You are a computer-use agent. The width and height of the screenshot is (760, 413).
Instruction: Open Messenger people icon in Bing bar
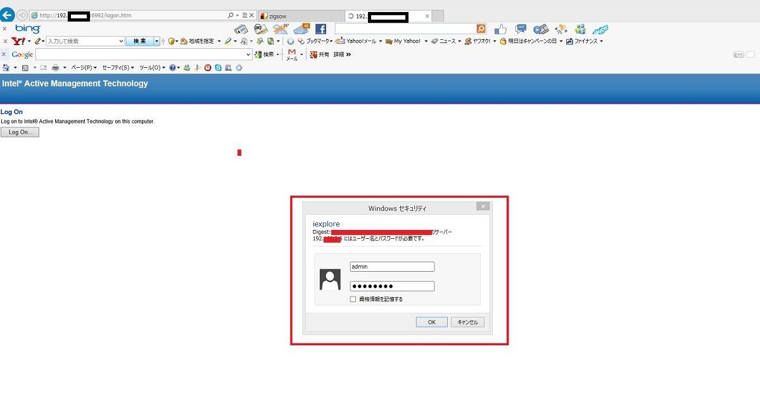point(580,29)
